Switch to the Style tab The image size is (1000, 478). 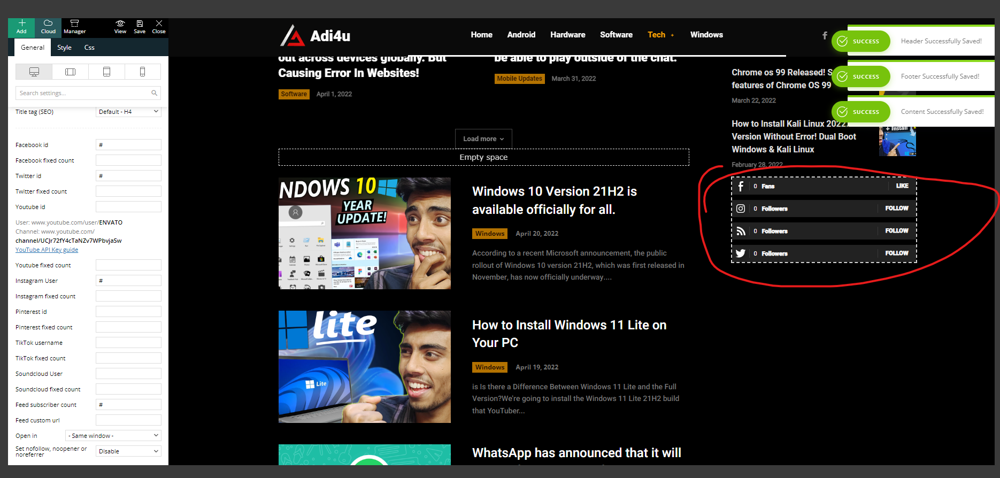click(x=64, y=48)
